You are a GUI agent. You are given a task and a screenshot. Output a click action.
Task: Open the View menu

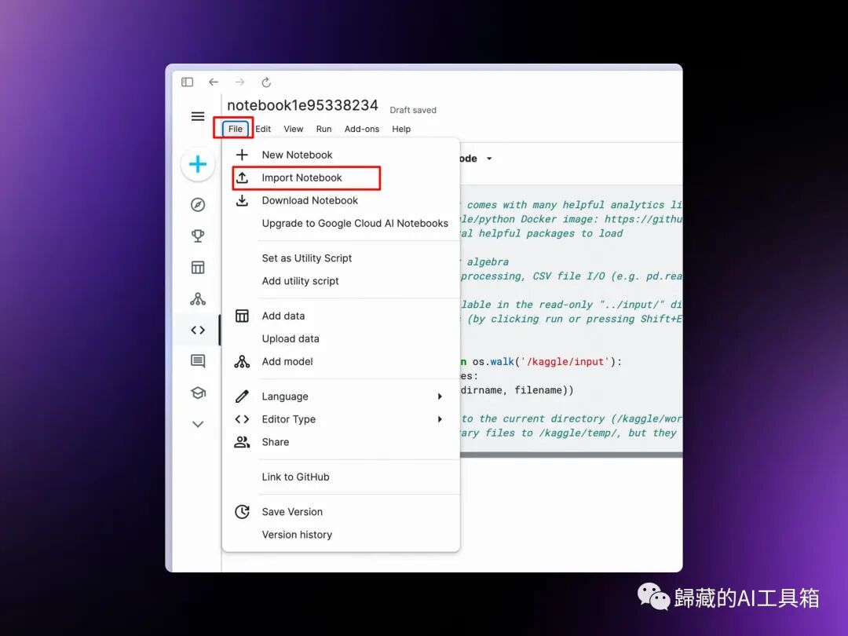[x=294, y=129]
